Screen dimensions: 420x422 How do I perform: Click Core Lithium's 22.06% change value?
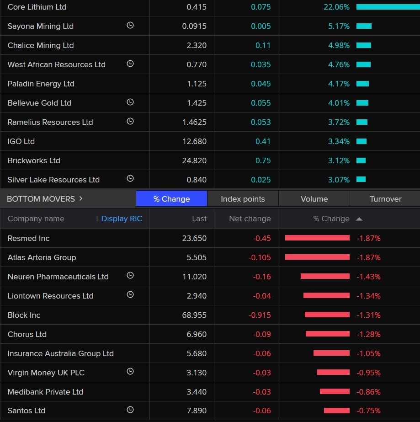(336, 7)
